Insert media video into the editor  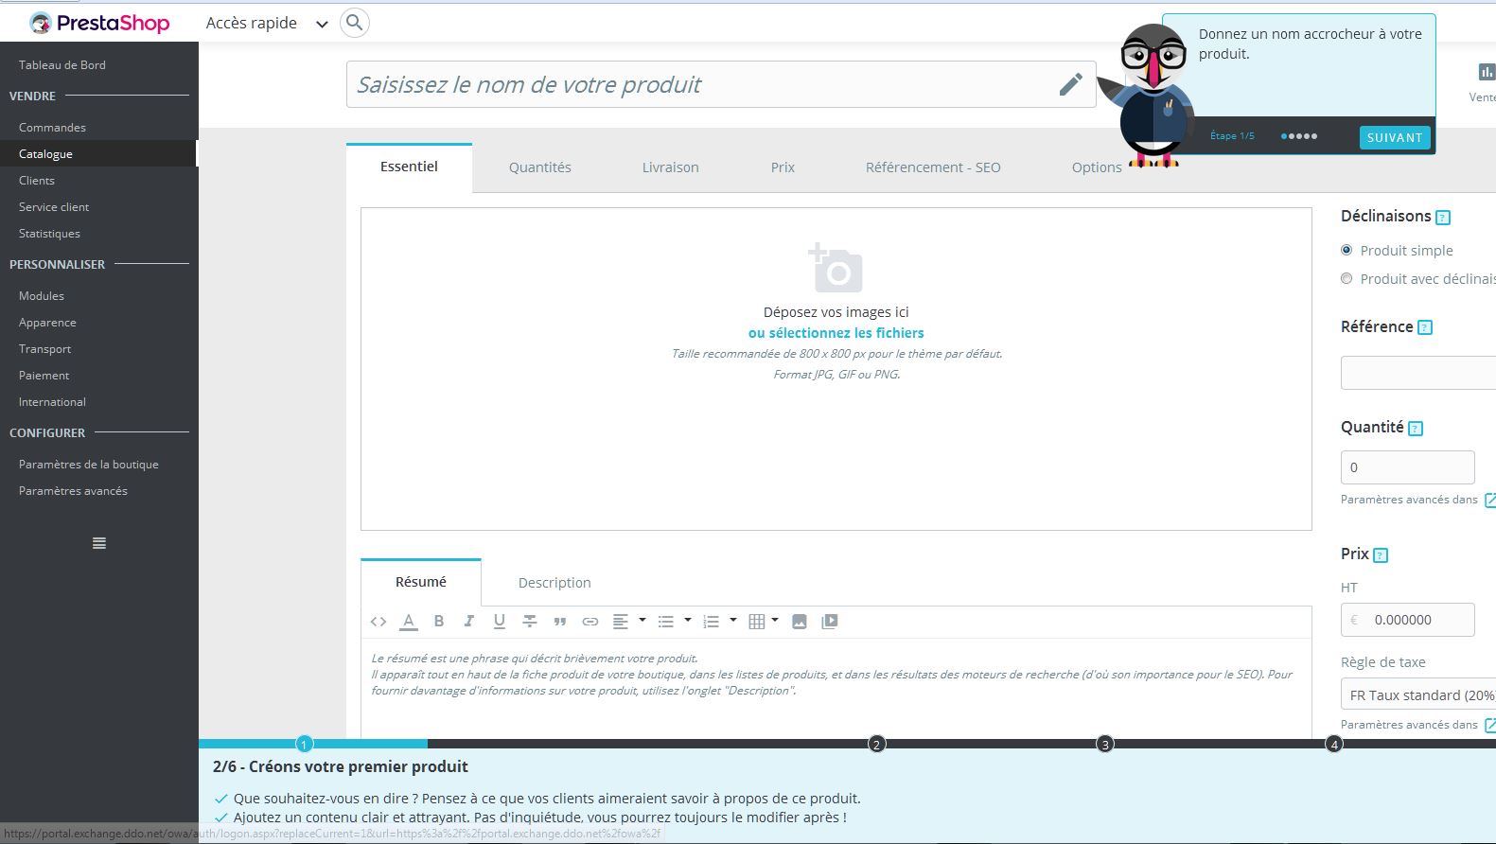[x=830, y=622]
